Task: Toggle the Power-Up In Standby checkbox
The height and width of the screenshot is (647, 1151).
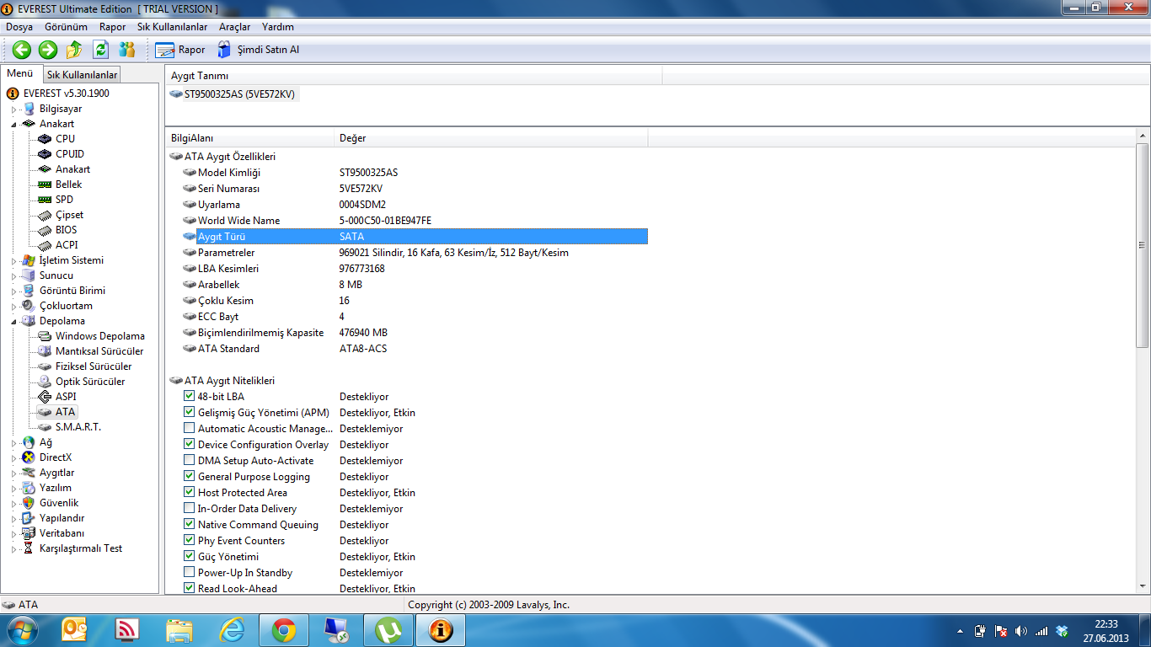Action: point(189,572)
